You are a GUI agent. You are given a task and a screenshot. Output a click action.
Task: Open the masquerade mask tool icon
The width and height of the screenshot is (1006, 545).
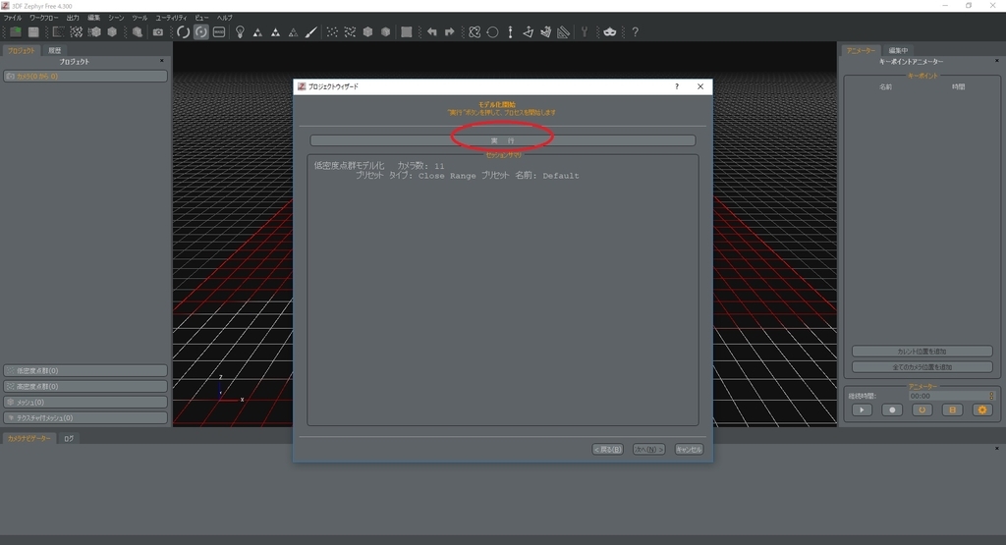[x=609, y=32]
